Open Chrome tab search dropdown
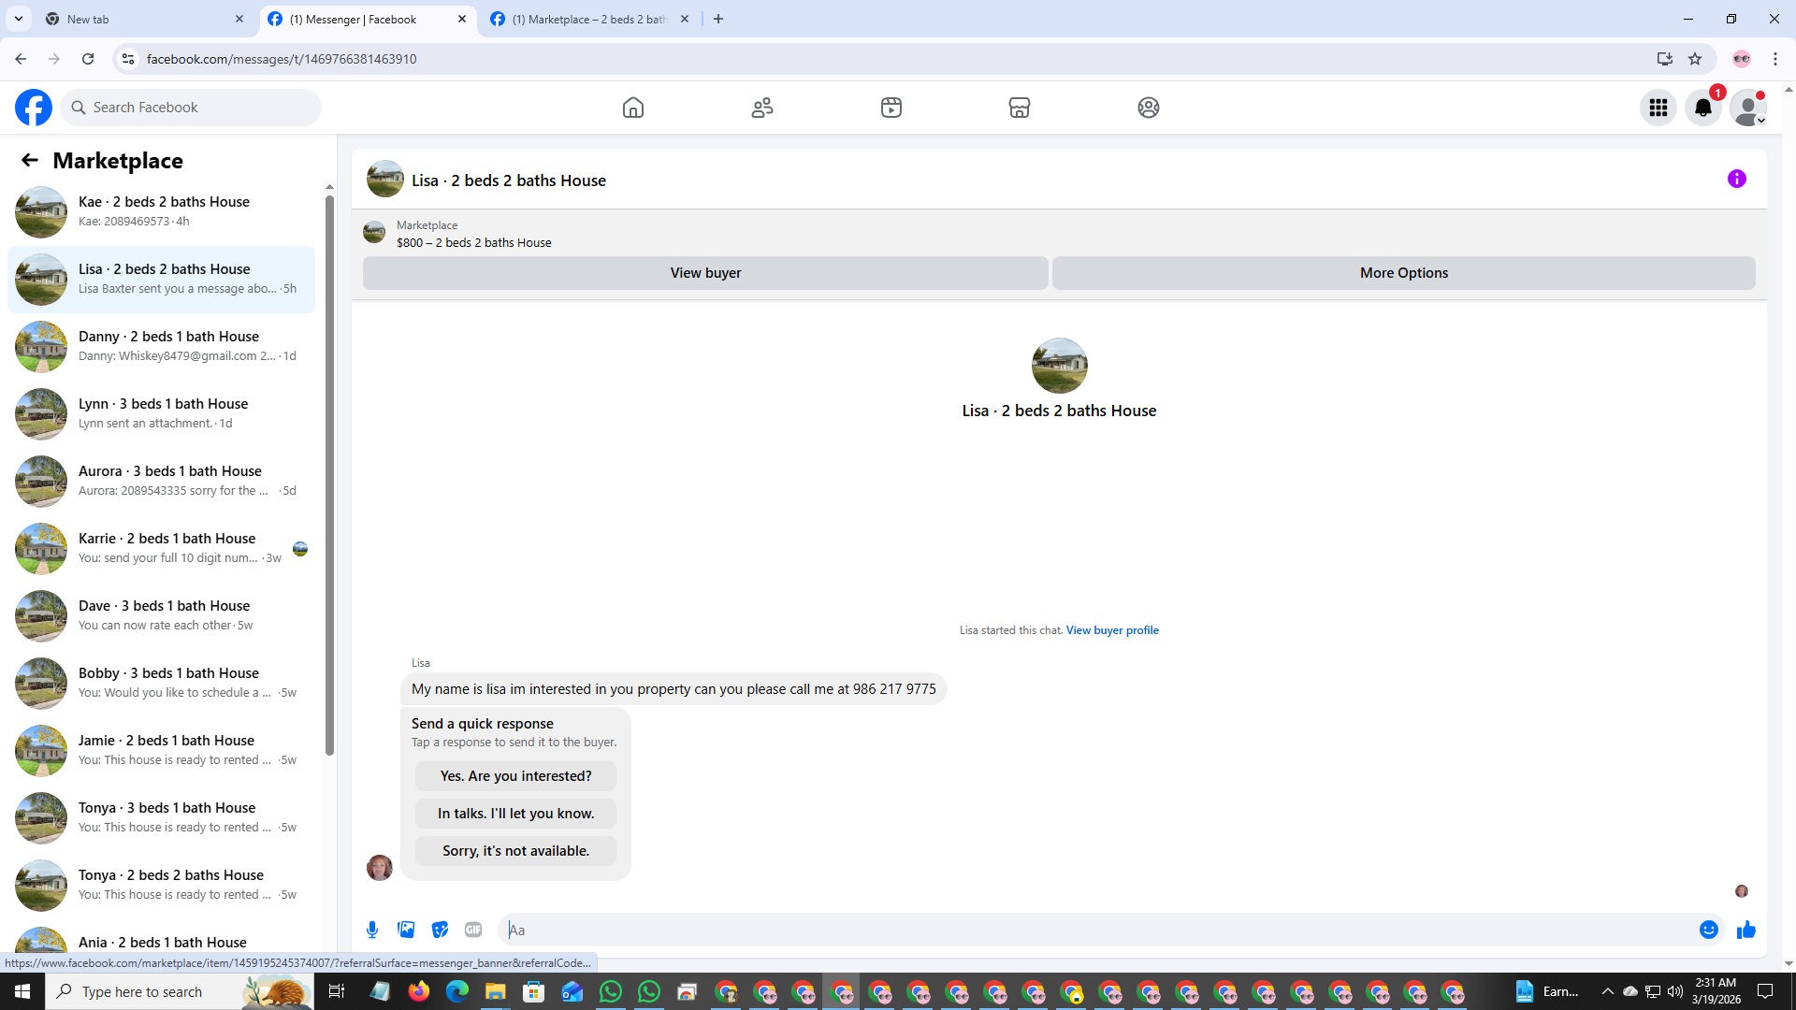The height and width of the screenshot is (1010, 1796). pos(18,19)
